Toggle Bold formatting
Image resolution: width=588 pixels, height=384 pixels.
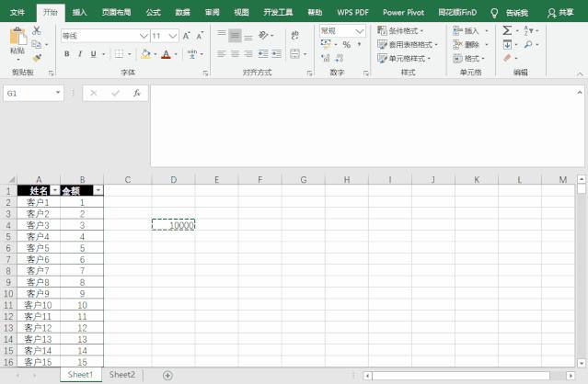click(67, 54)
